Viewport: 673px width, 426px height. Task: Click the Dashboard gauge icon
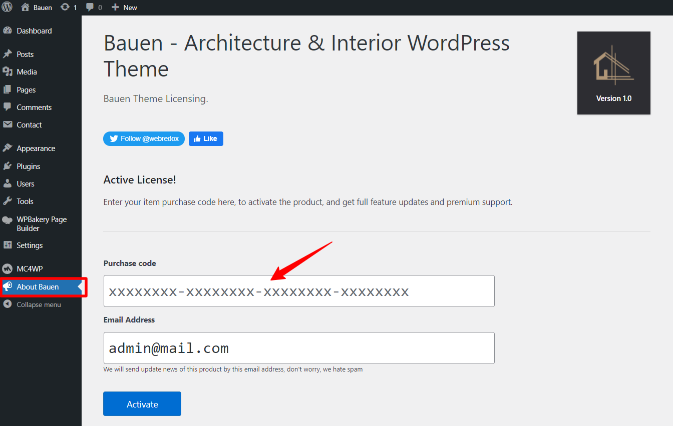click(x=8, y=30)
